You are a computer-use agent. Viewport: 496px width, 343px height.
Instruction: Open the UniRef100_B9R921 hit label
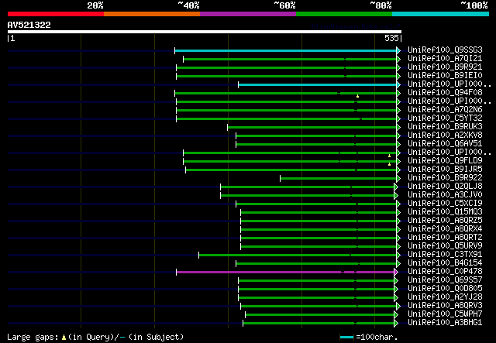point(445,67)
